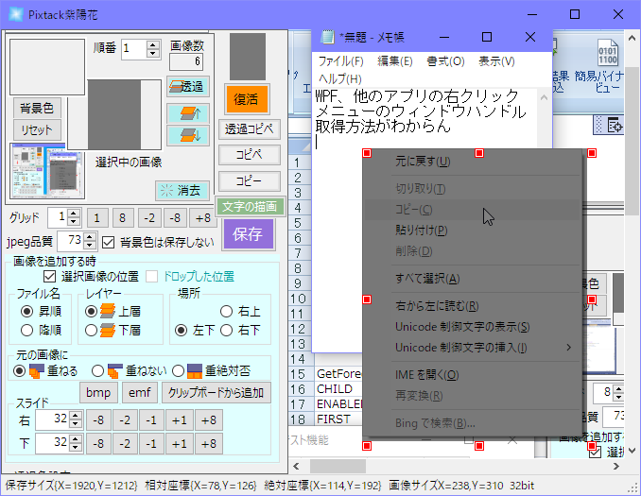Expand Unicode 制御文字の挿入 submenu arrow
The height and width of the screenshot is (496, 641).
click(x=568, y=348)
